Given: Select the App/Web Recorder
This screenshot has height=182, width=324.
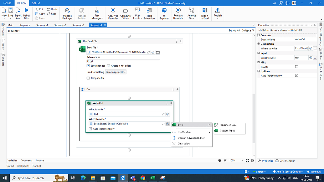Looking at the screenshot, I should click(x=113, y=13).
